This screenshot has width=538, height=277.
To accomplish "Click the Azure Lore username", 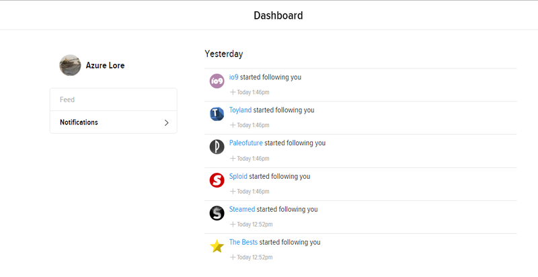I will tap(105, 66).
